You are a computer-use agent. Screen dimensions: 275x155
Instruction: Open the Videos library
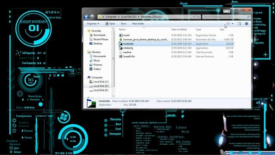point(97,69)
